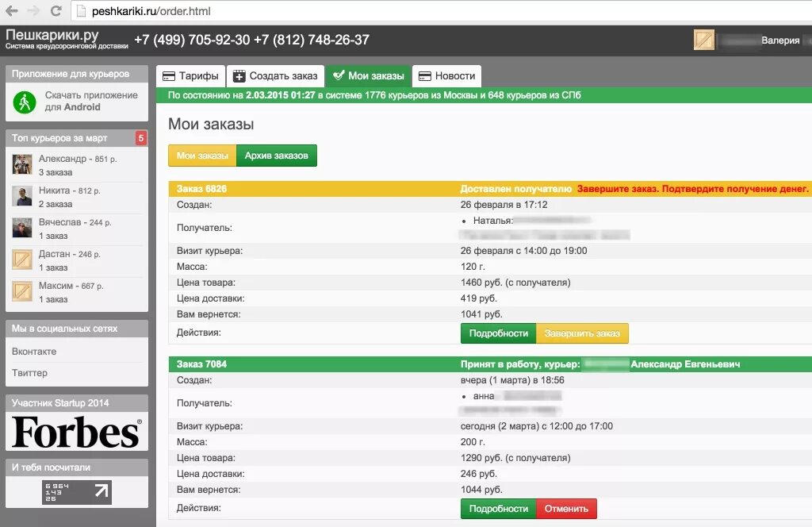This screenshot has height=527, width=812.
Task: Open Архив заказов
Action: click(x=277, y=156)
